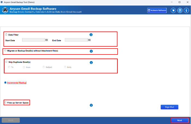The height and width of the screenshot is (124, 191).
Task: Open the help question mark icon
Action: point(180,10)
